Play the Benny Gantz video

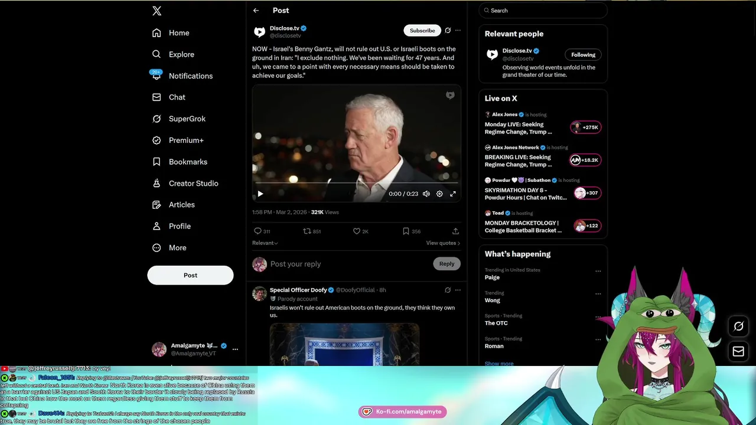[x=260, y=194]
